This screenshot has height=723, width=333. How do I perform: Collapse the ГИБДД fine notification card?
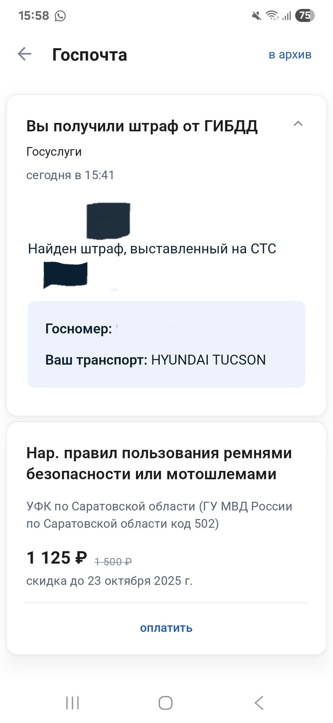click(298, 123)
